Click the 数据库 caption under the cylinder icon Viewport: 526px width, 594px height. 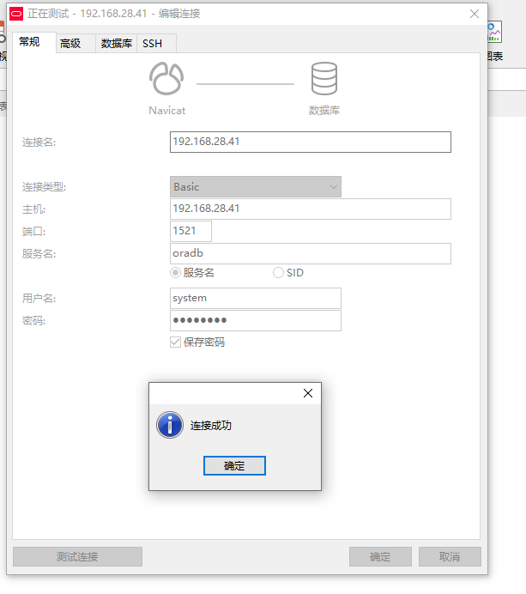324,111
